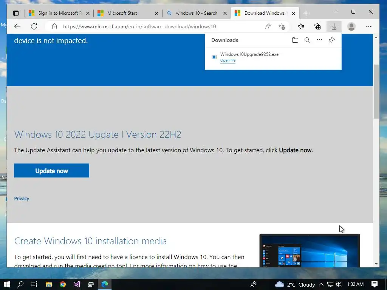Image resolution: width=387 pixels, height=290 pixels.
Task: Open the Windows Start menu
Action: pos(7,284)
